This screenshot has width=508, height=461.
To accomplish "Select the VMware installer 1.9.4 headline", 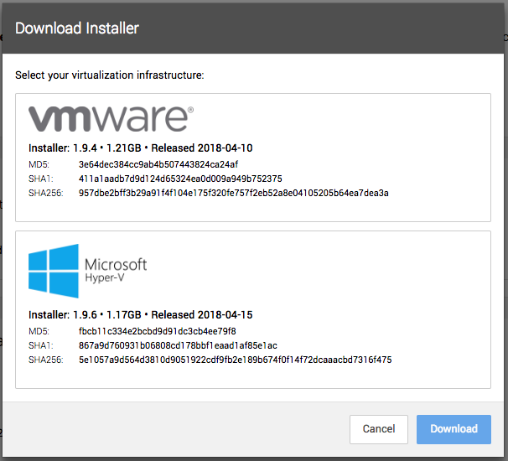I will (140, 148).
